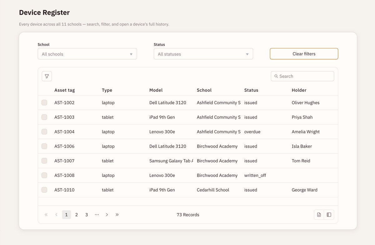
Task: Click the export/download file icon
Action: coord(319,215)
